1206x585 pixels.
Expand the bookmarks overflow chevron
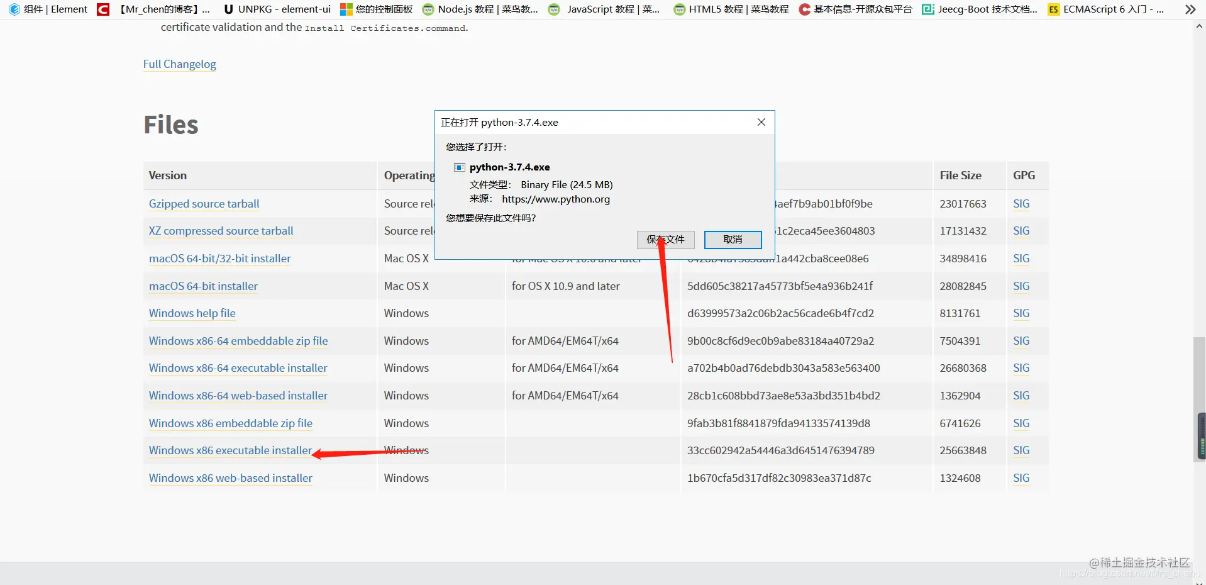pos(1190,9)
